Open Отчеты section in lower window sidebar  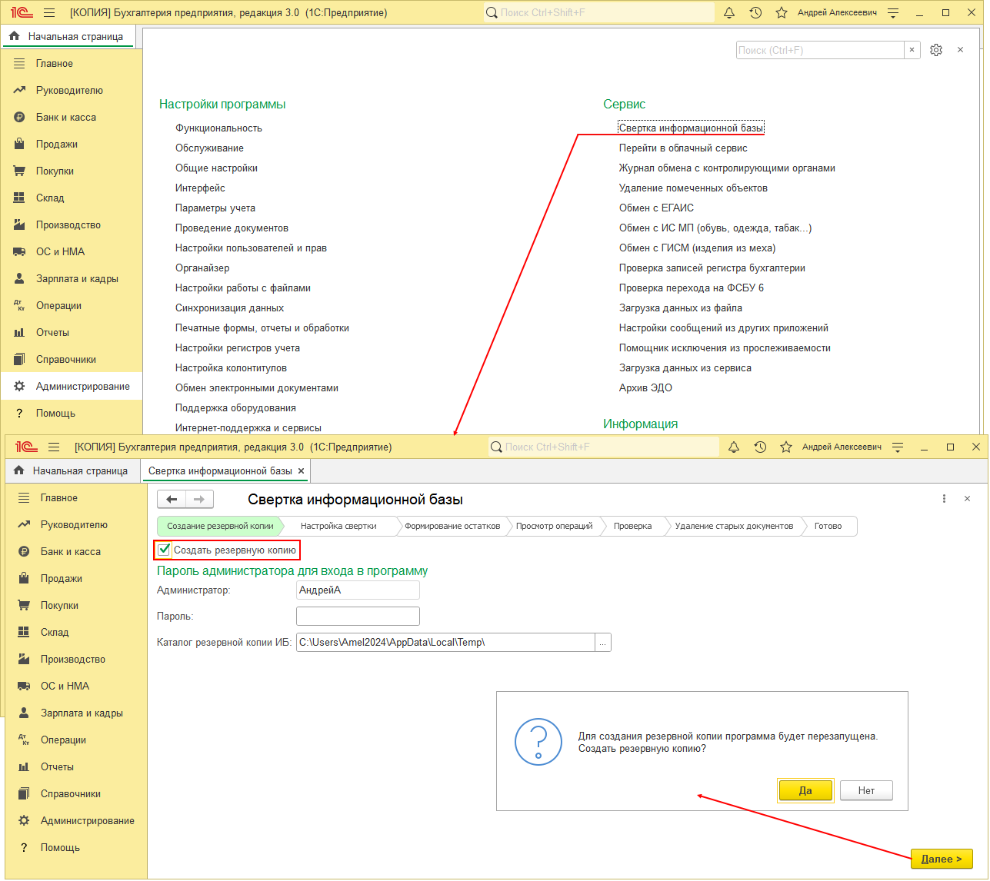click(75, 766)
